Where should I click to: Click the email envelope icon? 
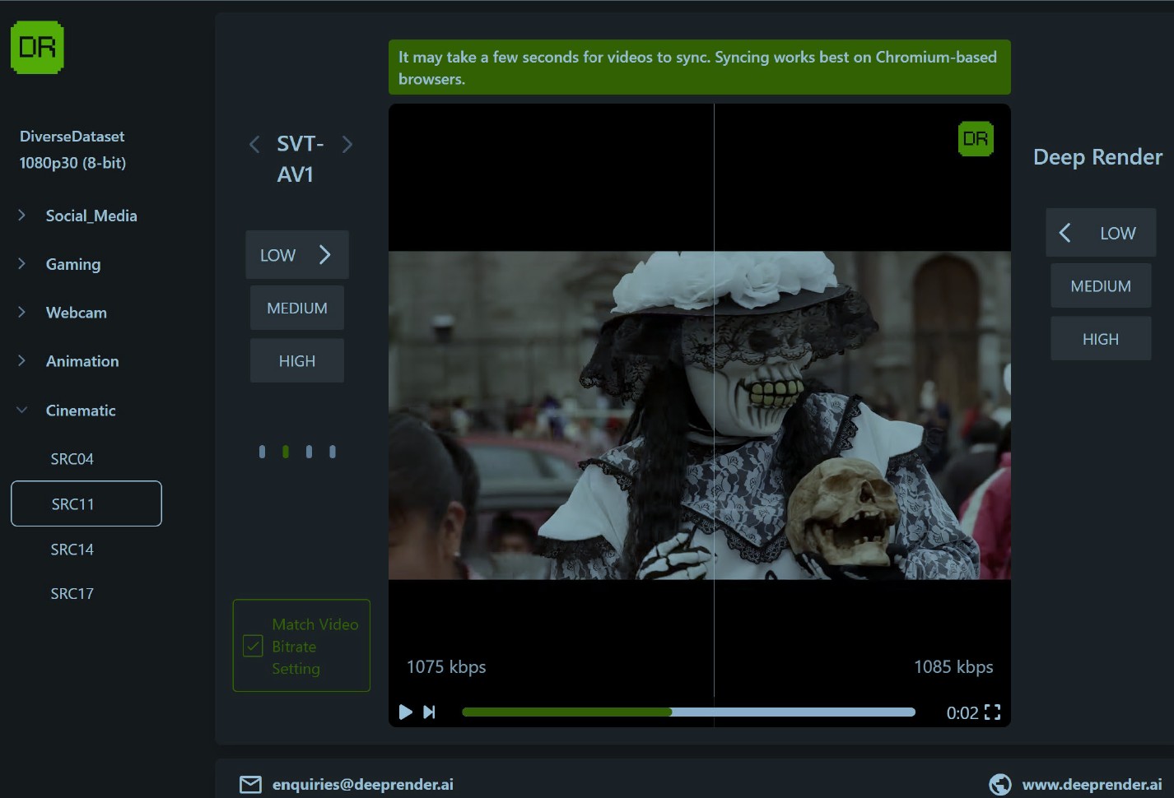click(250, 785)
